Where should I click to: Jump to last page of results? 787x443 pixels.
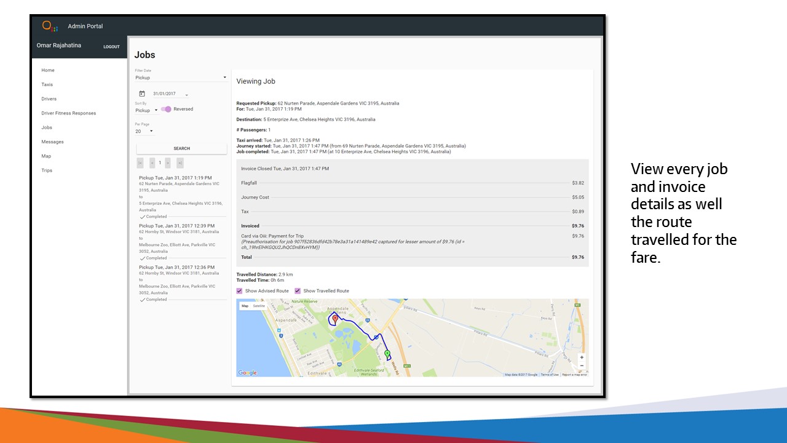point(180,163)
